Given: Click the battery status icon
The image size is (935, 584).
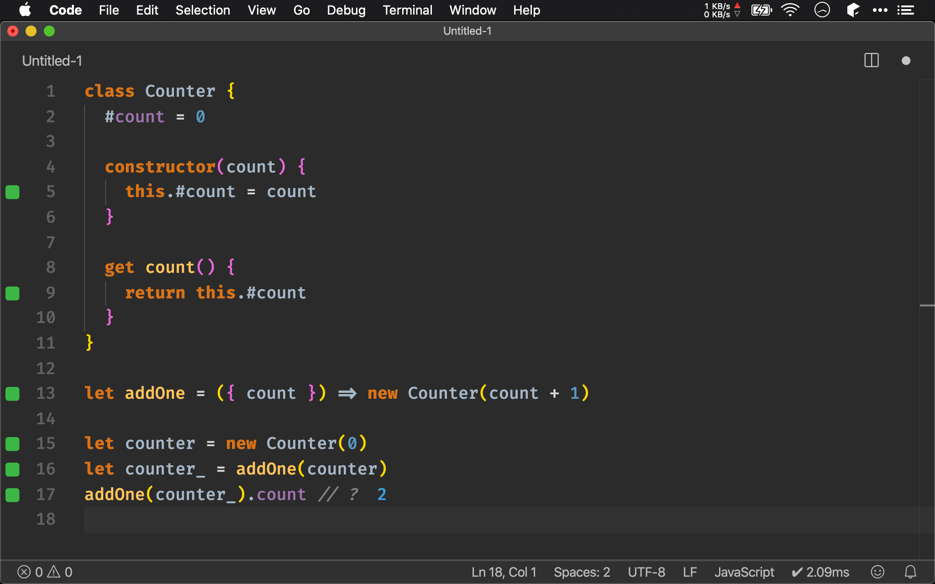Looking at the screenshot, I should click(x=761, y=10).
